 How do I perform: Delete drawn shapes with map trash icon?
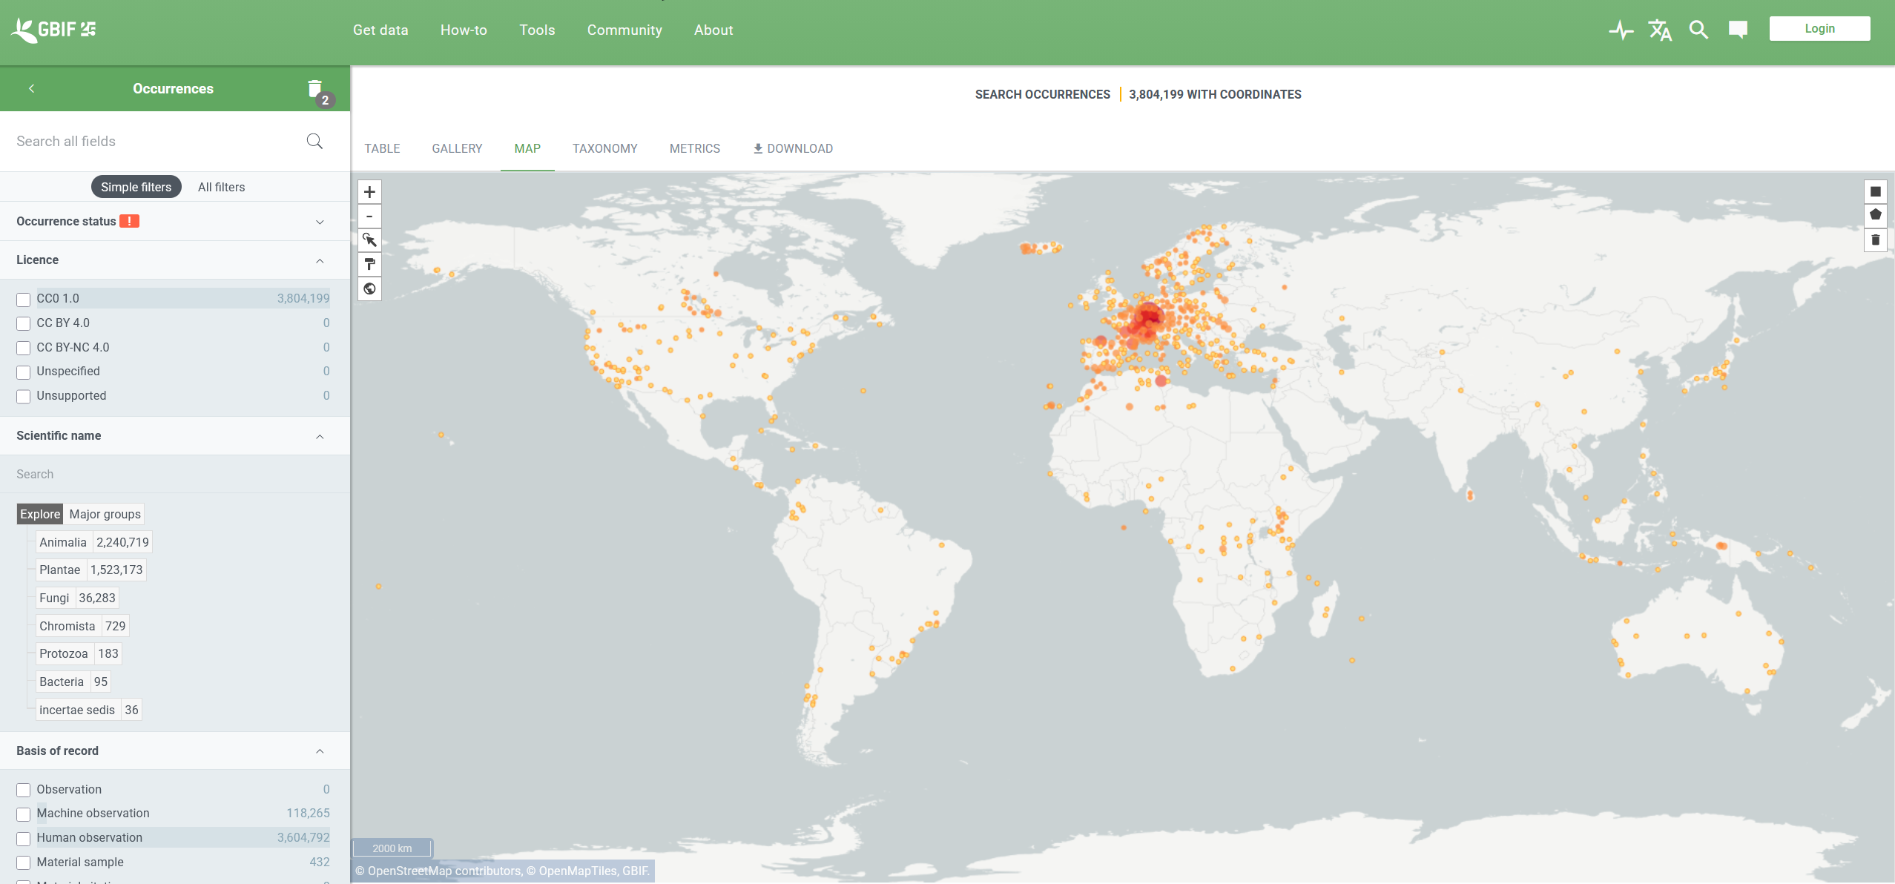click(1876, 240)
